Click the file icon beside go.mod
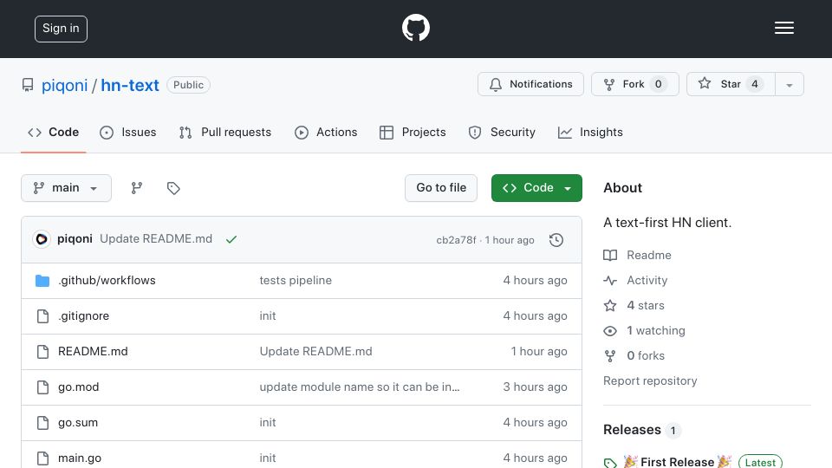 click(43, 387)
